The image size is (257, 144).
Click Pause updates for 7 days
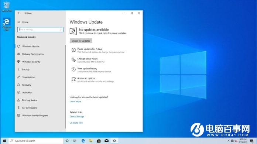pyautogui.click(x=90, y=49)
